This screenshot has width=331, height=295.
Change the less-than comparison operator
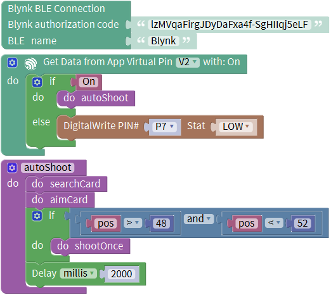click(x=274, y=223)
